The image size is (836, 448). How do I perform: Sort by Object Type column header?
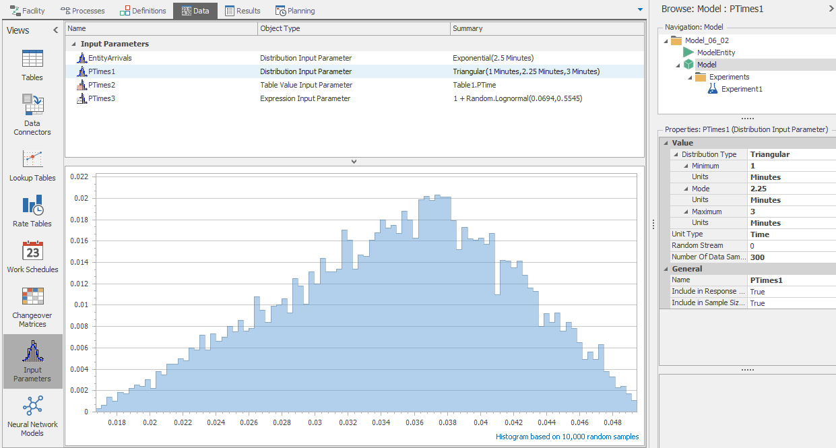tap(354, 28)
